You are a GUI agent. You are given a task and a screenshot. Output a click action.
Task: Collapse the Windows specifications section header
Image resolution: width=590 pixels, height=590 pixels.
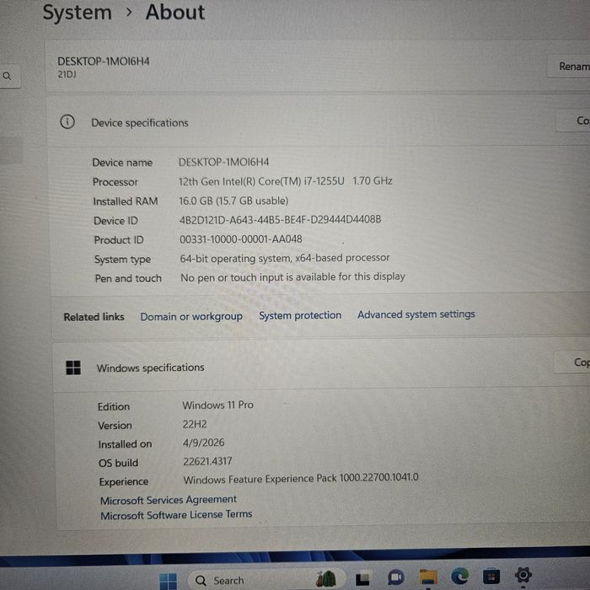[319, 365]
